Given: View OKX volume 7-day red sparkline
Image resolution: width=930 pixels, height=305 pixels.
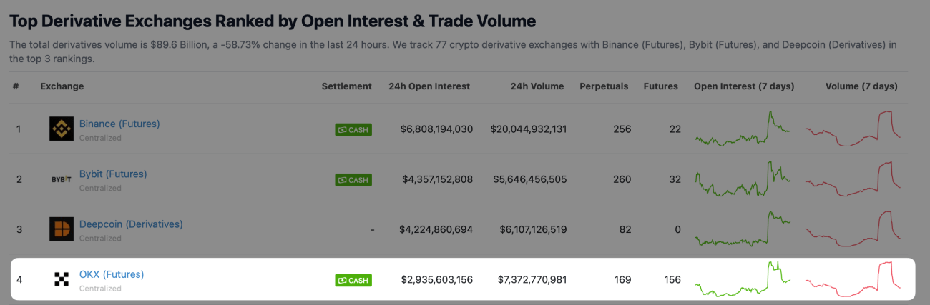Looking at the screenshot, I should click(x=853, y=279).
